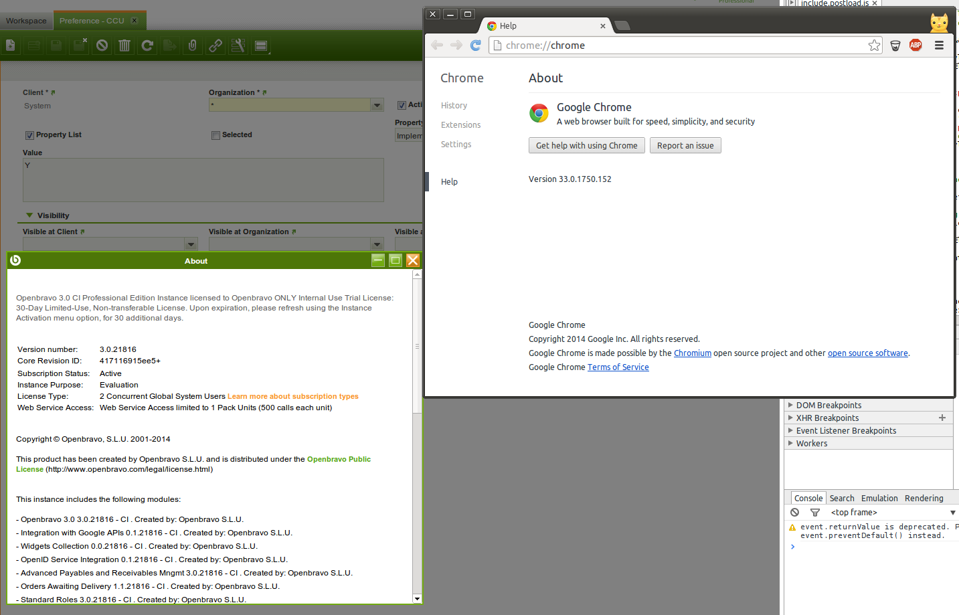Open History in Chrome sidebar
The image size is (959, 615).
454,106
